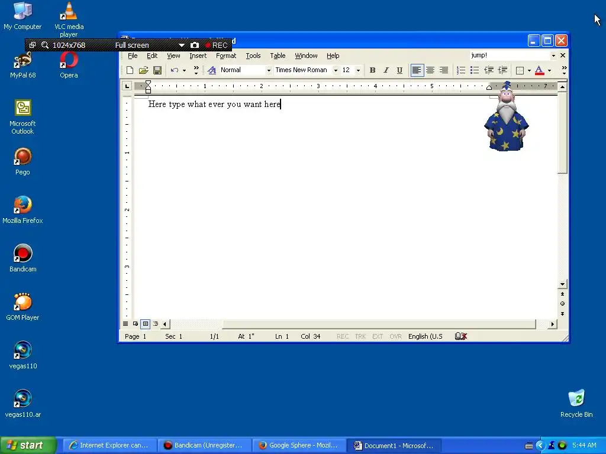Align text right
Image resolution: width=606 pixels, height=454 pixels.
pos(444,70)
